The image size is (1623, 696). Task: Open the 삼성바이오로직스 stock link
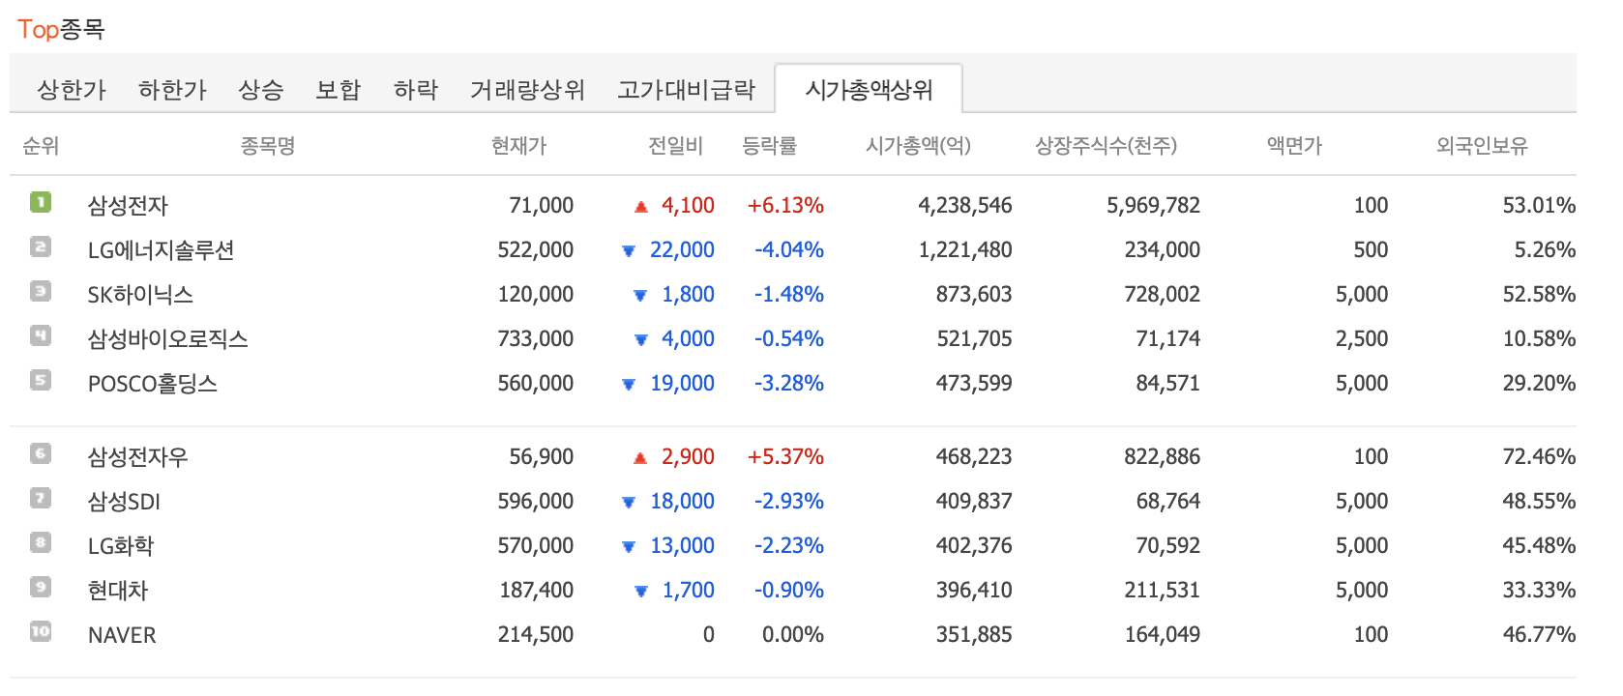click(x=168, y=338)
